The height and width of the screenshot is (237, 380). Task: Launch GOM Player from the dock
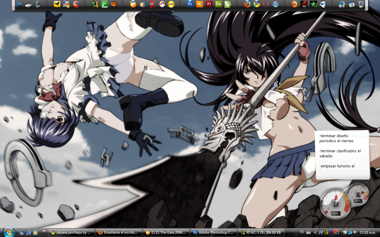click(133, 4)
